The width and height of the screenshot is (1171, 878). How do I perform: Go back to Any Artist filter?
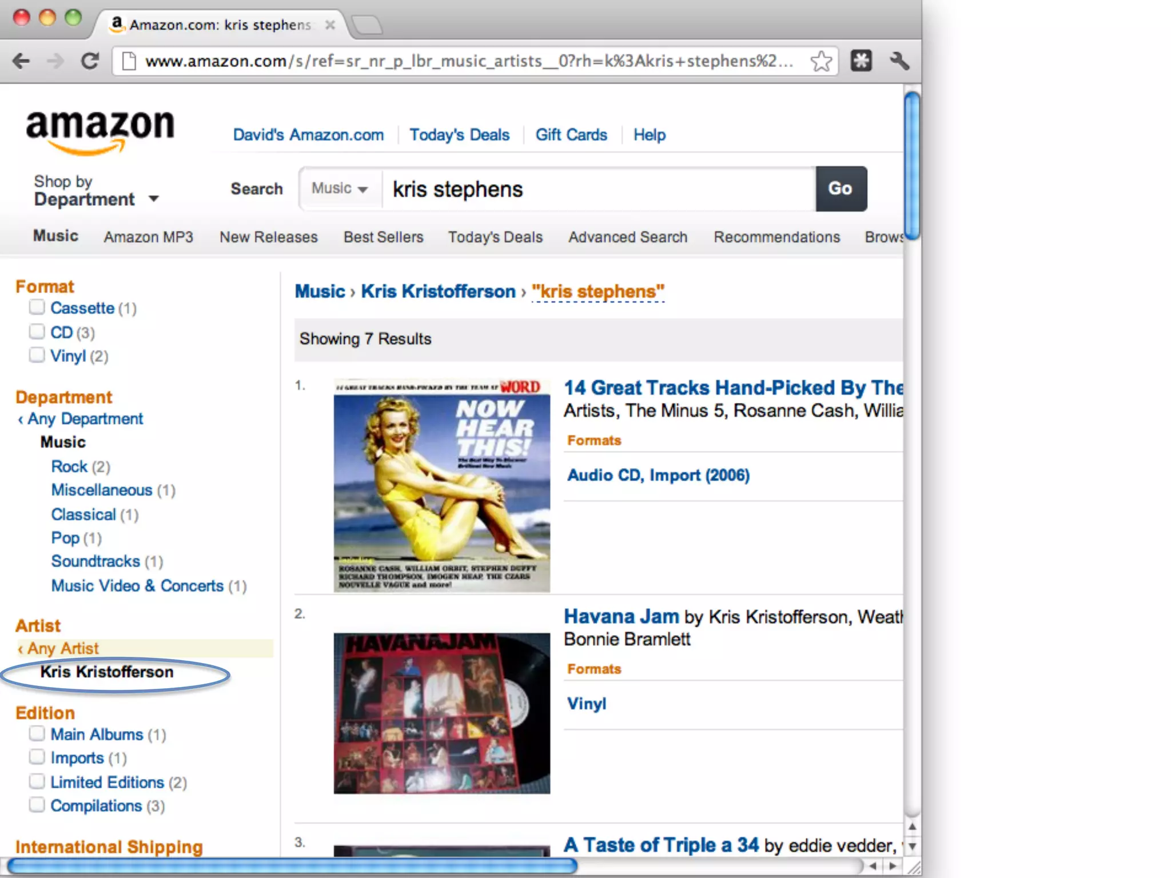(63, 648)
